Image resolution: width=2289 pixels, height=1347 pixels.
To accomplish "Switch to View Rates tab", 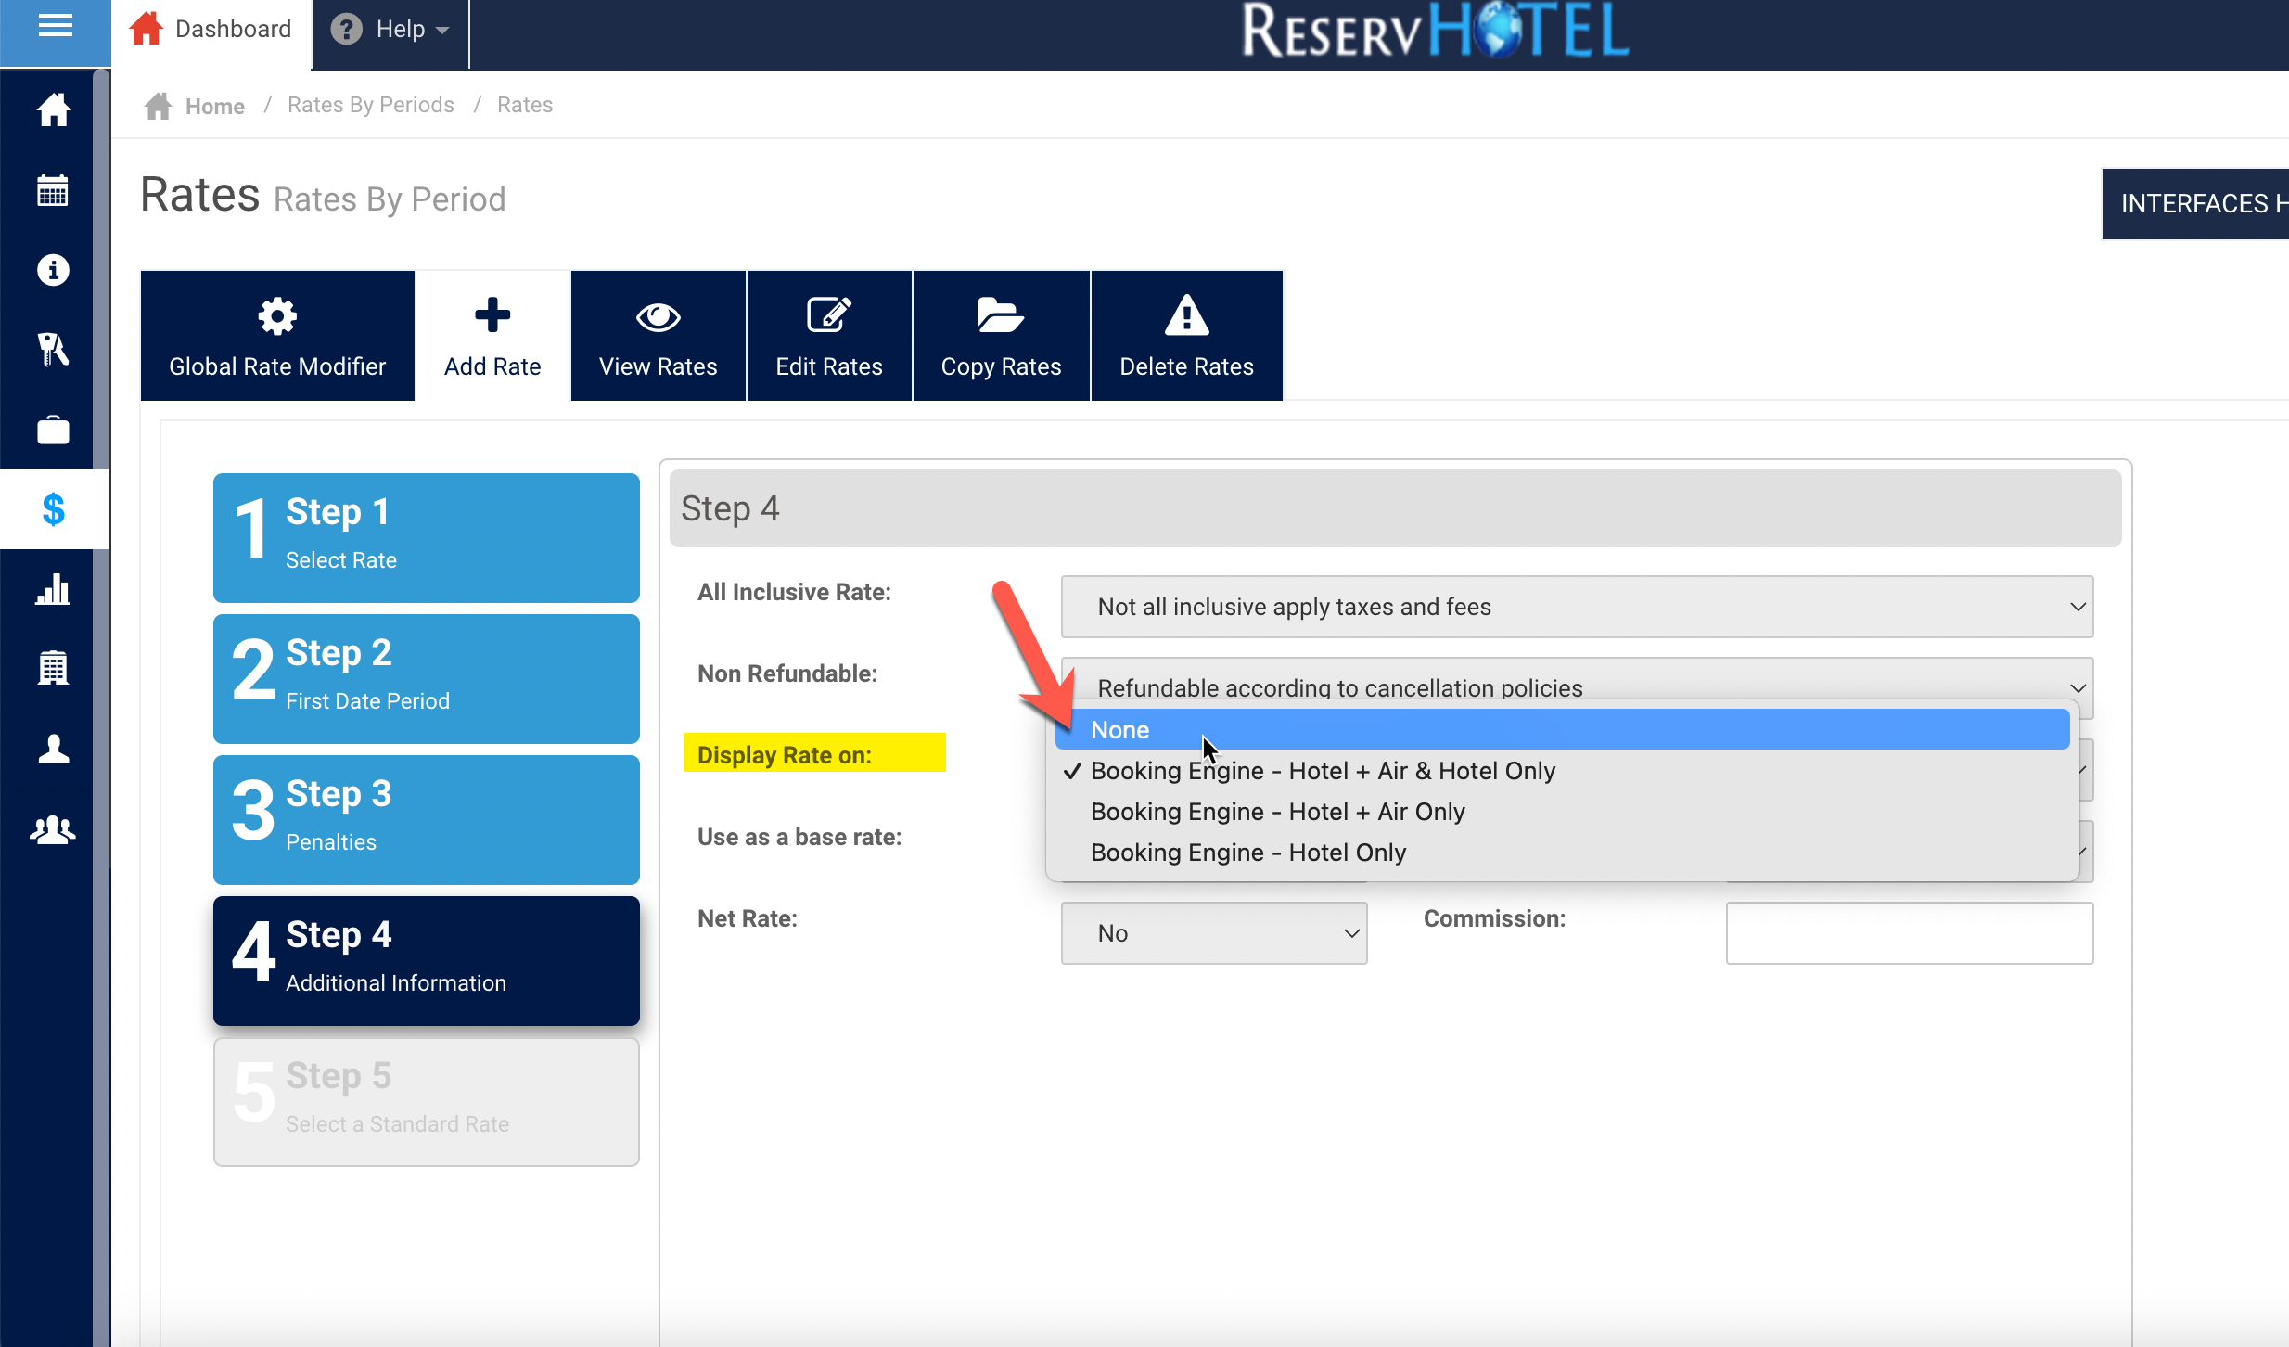I will pos(658,336).
